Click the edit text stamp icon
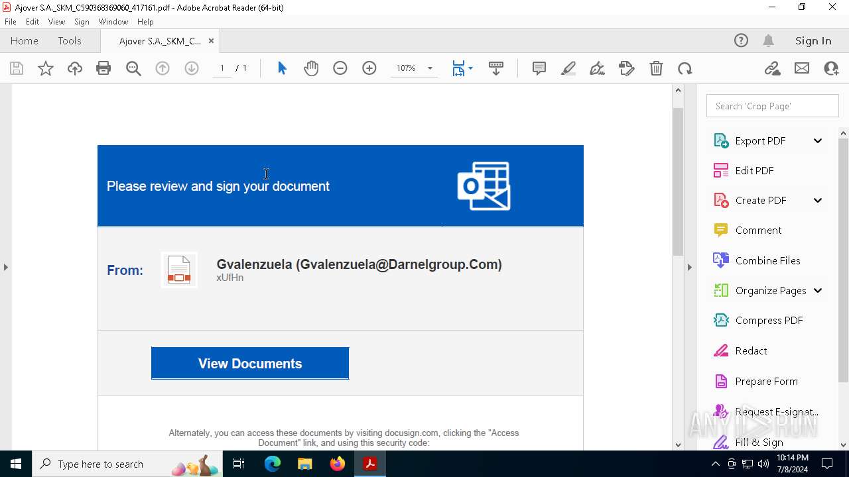Viewport: 849px width, 477px height. [626, 68]
